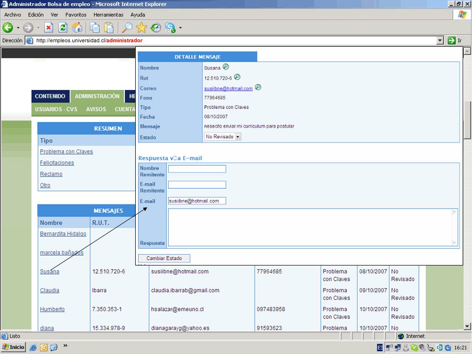Open the marcela bañados message link
Screen dimensions: 472x354
point(62,253)
